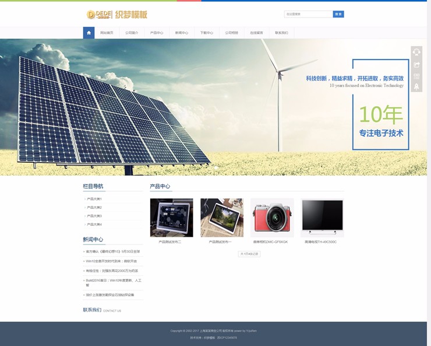Click the footer copyright line
The image size is (431, 346).
point(213,331)
